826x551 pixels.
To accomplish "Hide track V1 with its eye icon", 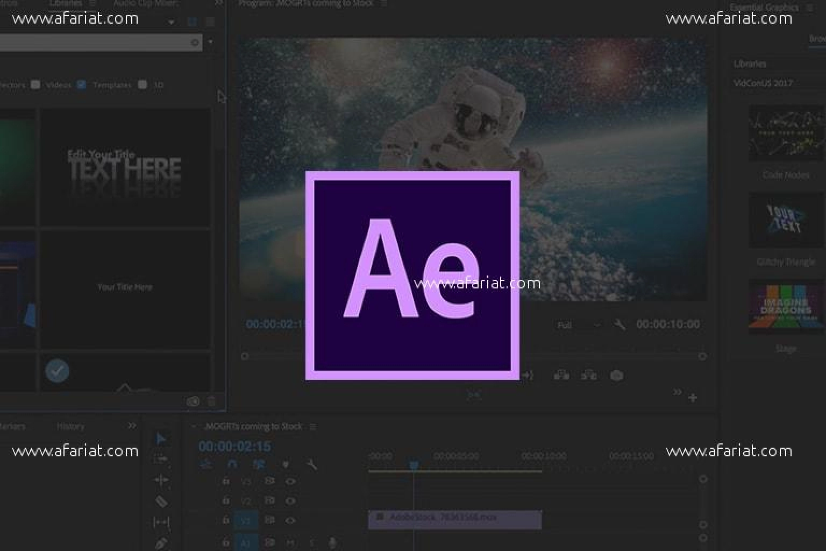I will click(x=290, y=520).
